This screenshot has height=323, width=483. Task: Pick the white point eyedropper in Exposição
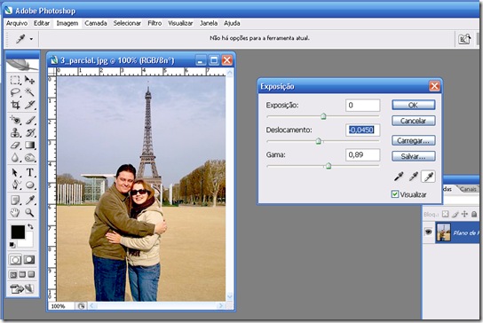[428, 177]
